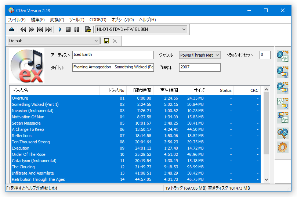The height and width of the screenshot is (197, 297).
Task: Select the Cataclysm (Instrumental) track
Action: [x=136, y=161]
